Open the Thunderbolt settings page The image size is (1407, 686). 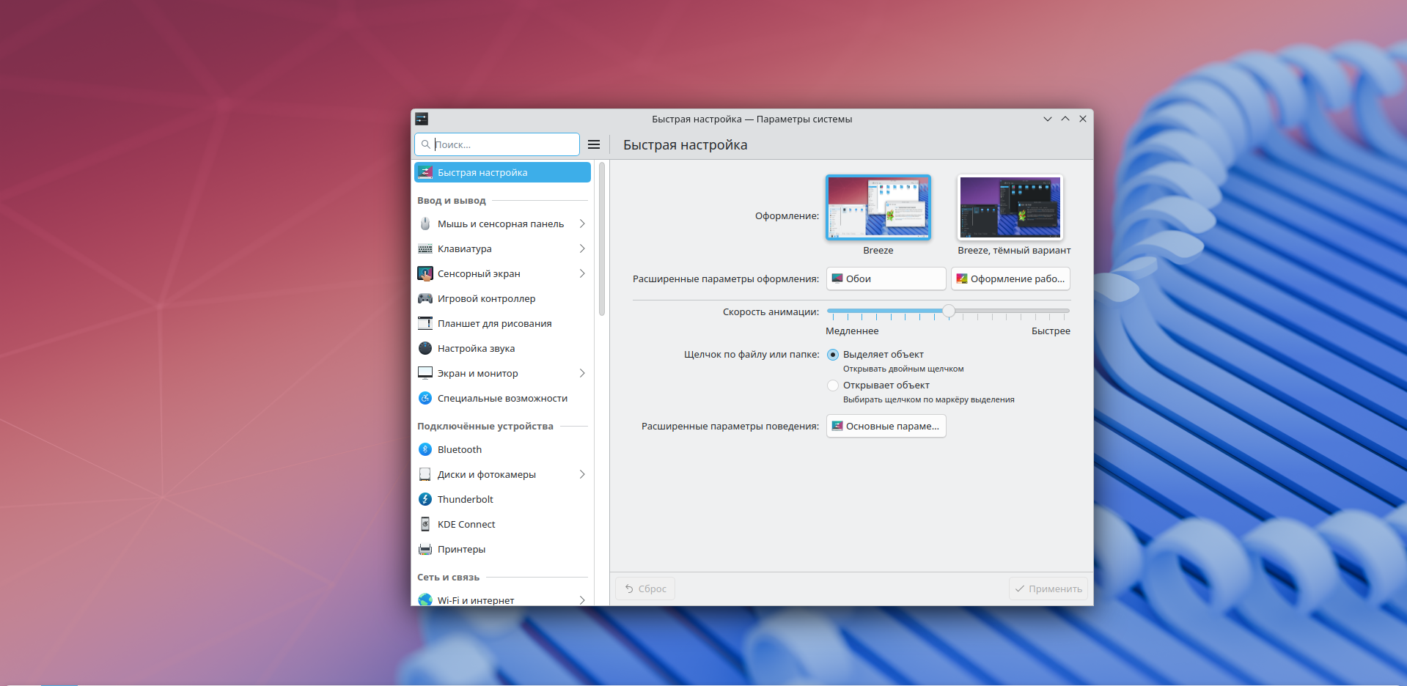503,499
